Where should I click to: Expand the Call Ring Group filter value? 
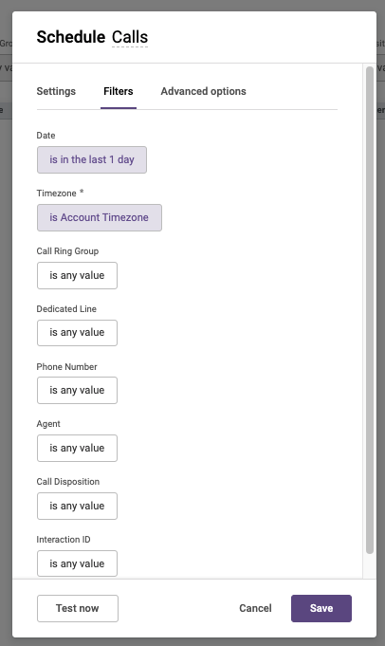[x=77, y=276]
